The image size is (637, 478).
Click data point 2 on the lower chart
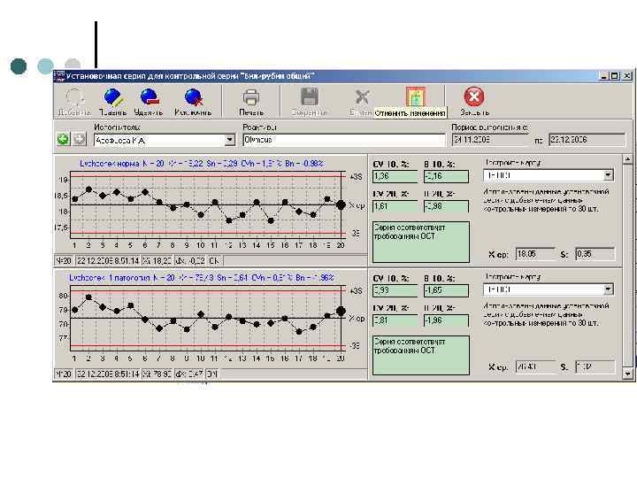[89, 297]
